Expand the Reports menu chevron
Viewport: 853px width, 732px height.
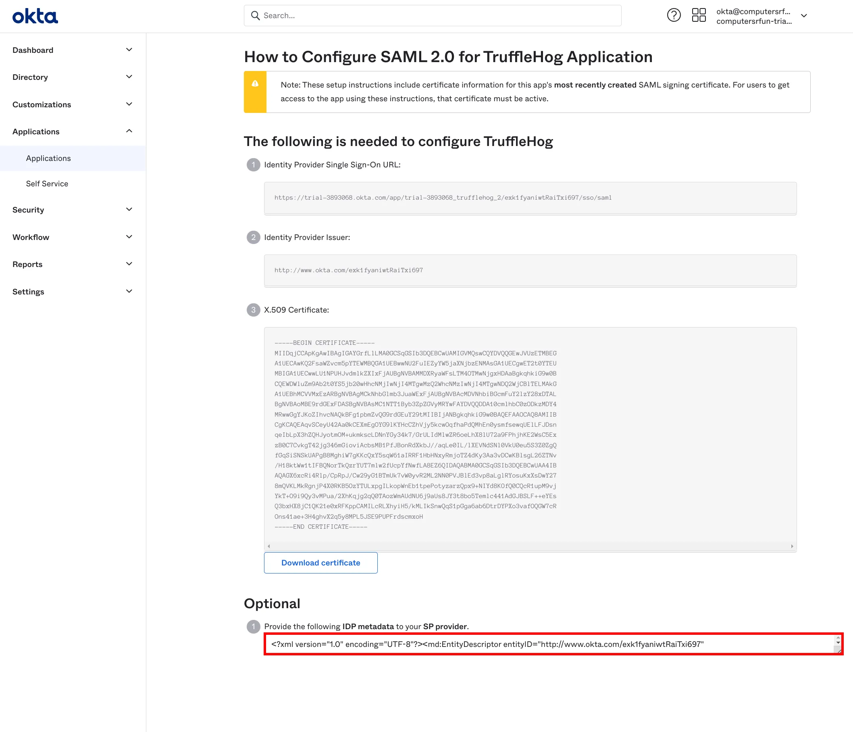point(129,264)
